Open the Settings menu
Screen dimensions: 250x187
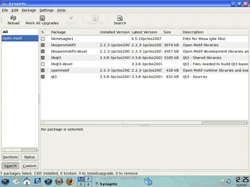[x=46, y=10]
